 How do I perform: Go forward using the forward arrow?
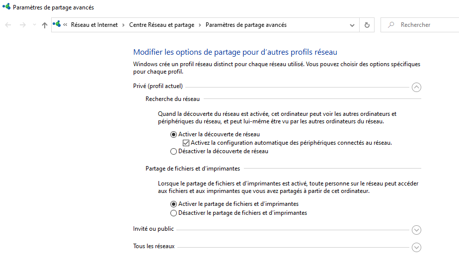pyautogui.click(x=22, y=25)
